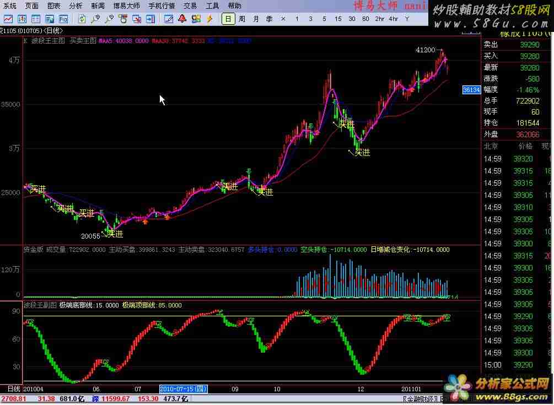Open the 博易大师 menu

(x=127, y=6)
